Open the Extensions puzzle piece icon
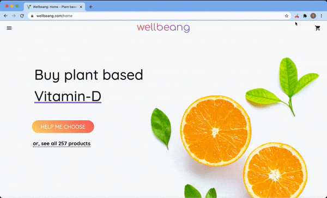This screenshot has width=327, height=198. coord(305,16)
